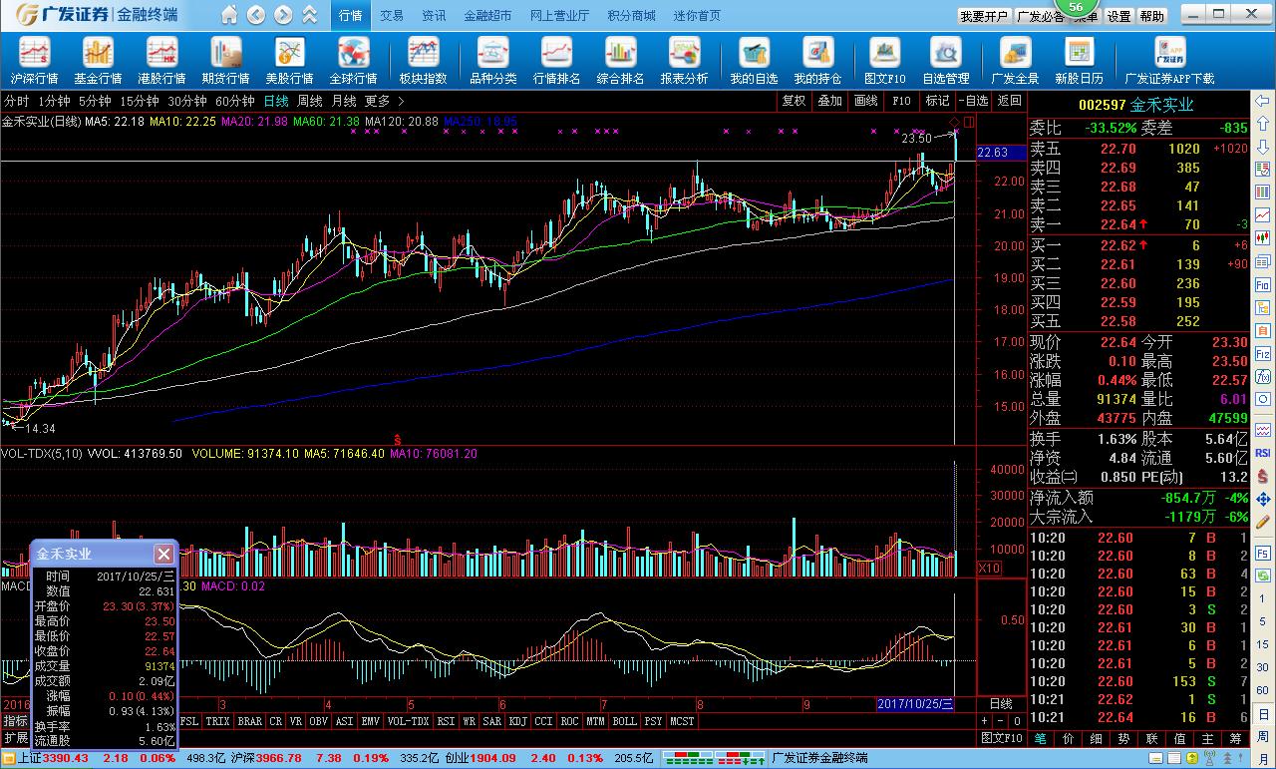Click the home icon in title bar
Image resolution: width=1276 pixels, height=769 pixels.
[x=229, y=15]
